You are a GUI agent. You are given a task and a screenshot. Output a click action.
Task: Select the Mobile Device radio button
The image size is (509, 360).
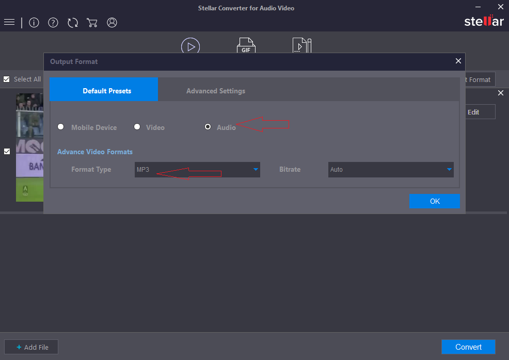pos(61,127)
